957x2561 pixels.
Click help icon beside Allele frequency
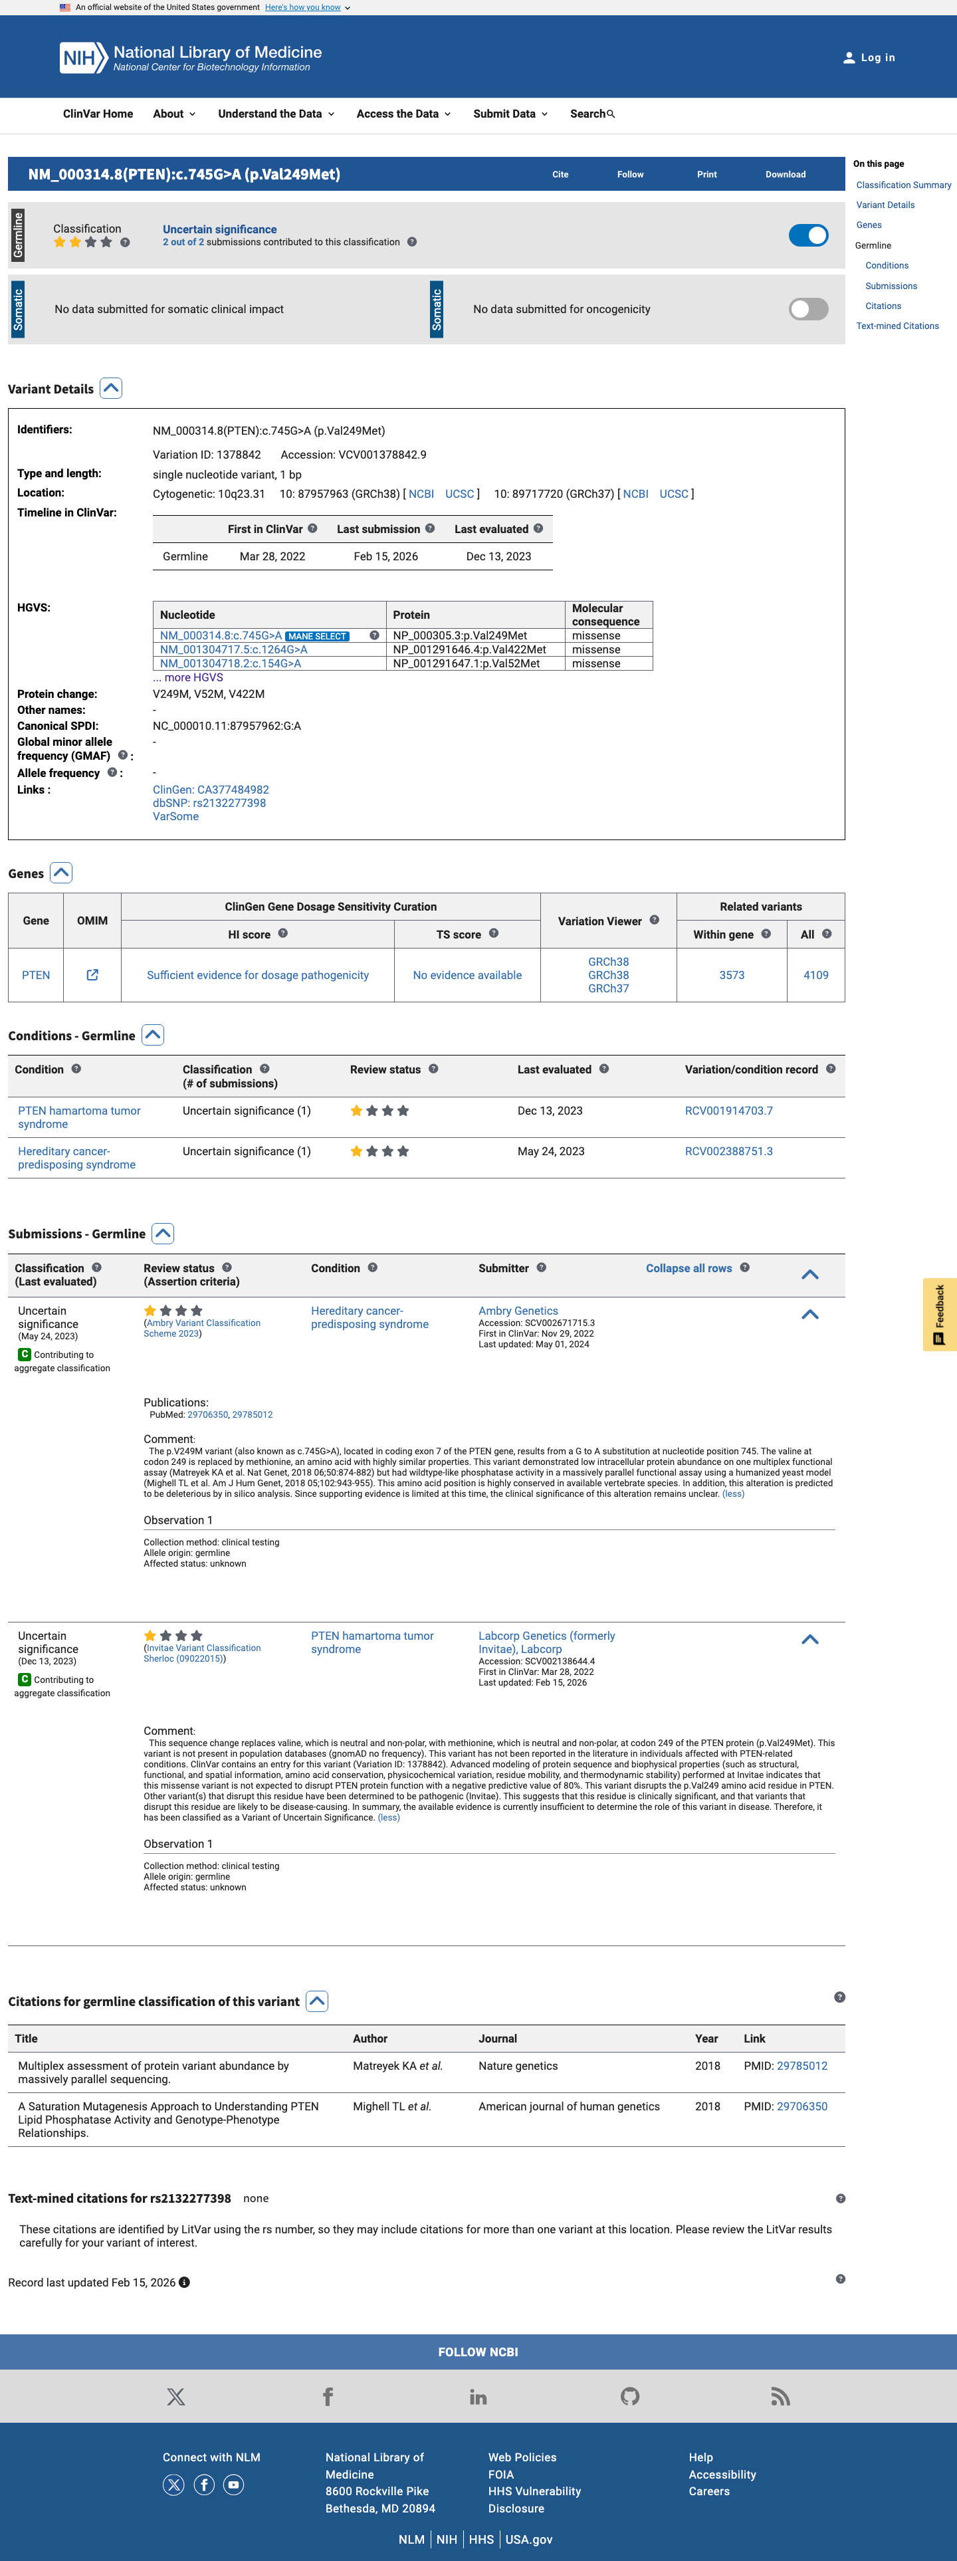click(111, 772)
